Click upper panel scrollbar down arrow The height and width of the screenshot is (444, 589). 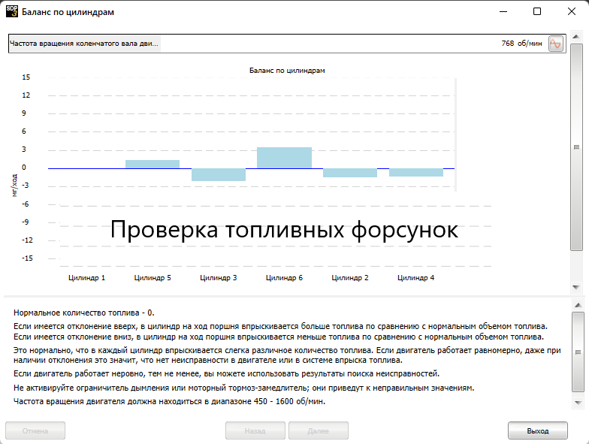[576, 287]
